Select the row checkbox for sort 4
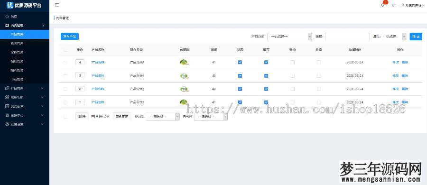Viewport: 427px width, 185px height. pyautogui.click(x=65, y=63)
